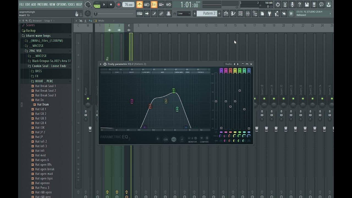Viewport: 352px width, 198px height.
Task: Click the gear icon in EQ title bar
Action: pos(105,64)
